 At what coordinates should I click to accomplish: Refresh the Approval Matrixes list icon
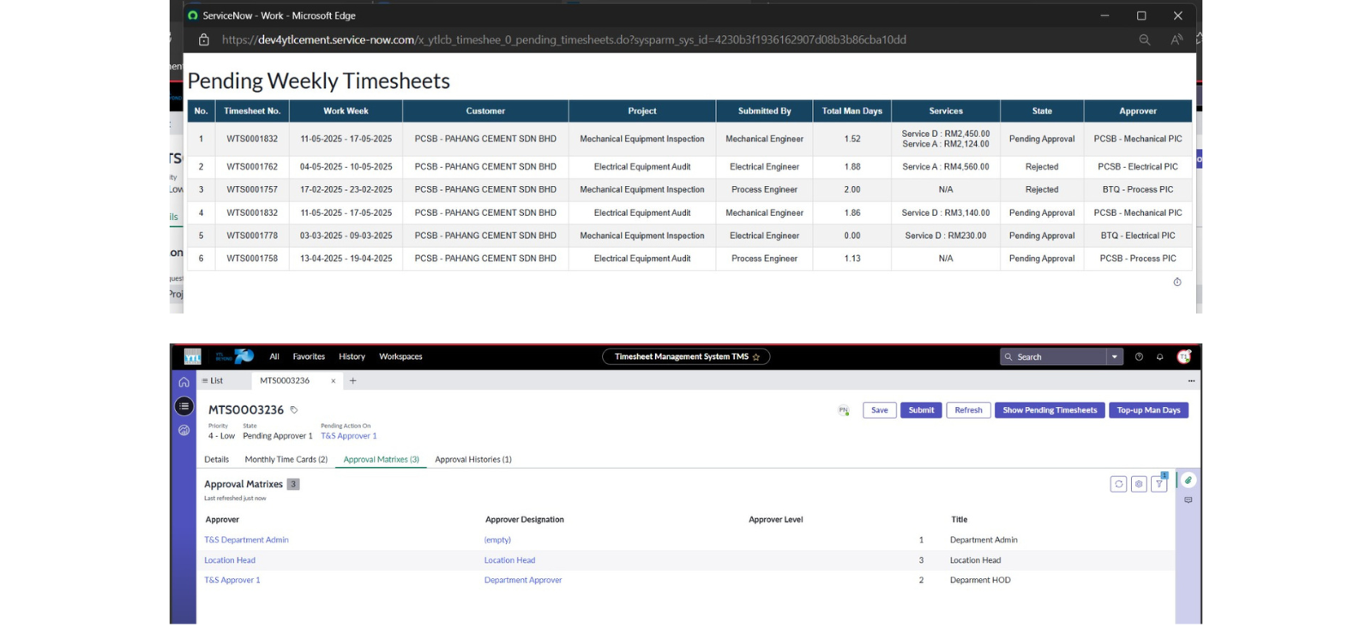(1118, 484)
